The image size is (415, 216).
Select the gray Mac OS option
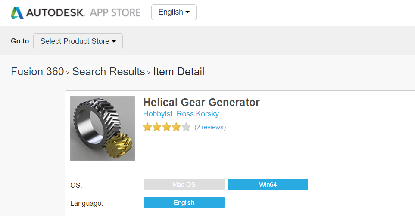[184, 185]
